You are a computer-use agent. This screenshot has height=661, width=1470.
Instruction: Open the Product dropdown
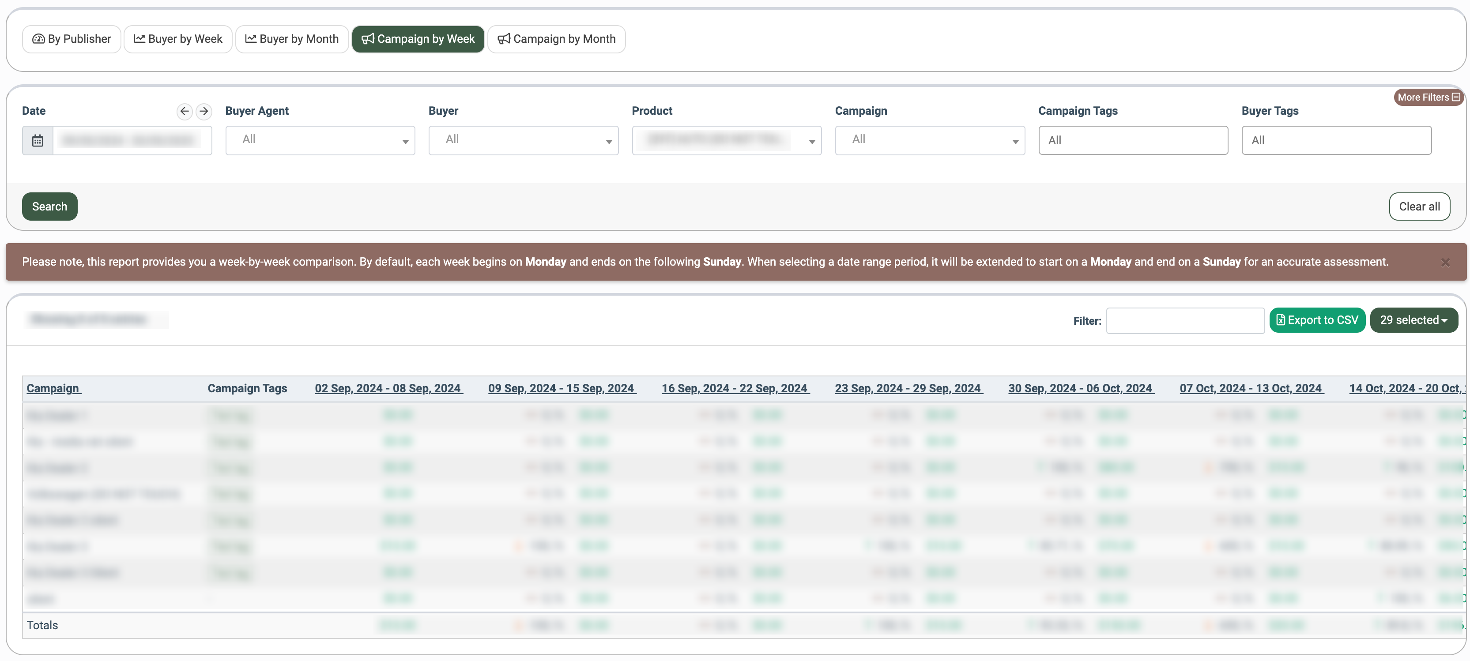tap(726, 140)
